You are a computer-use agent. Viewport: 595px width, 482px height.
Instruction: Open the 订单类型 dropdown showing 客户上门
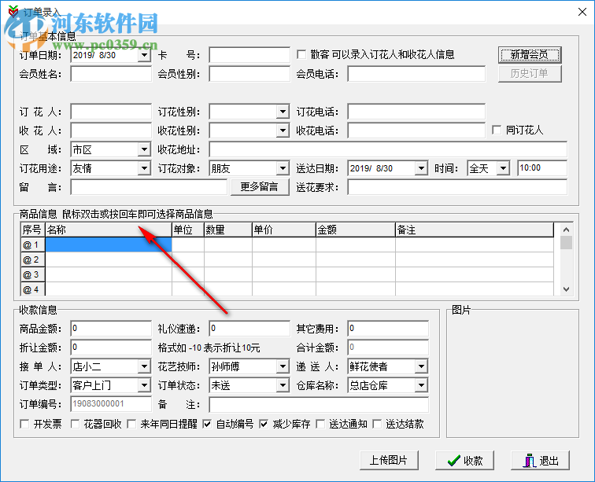tap(144, 385)
